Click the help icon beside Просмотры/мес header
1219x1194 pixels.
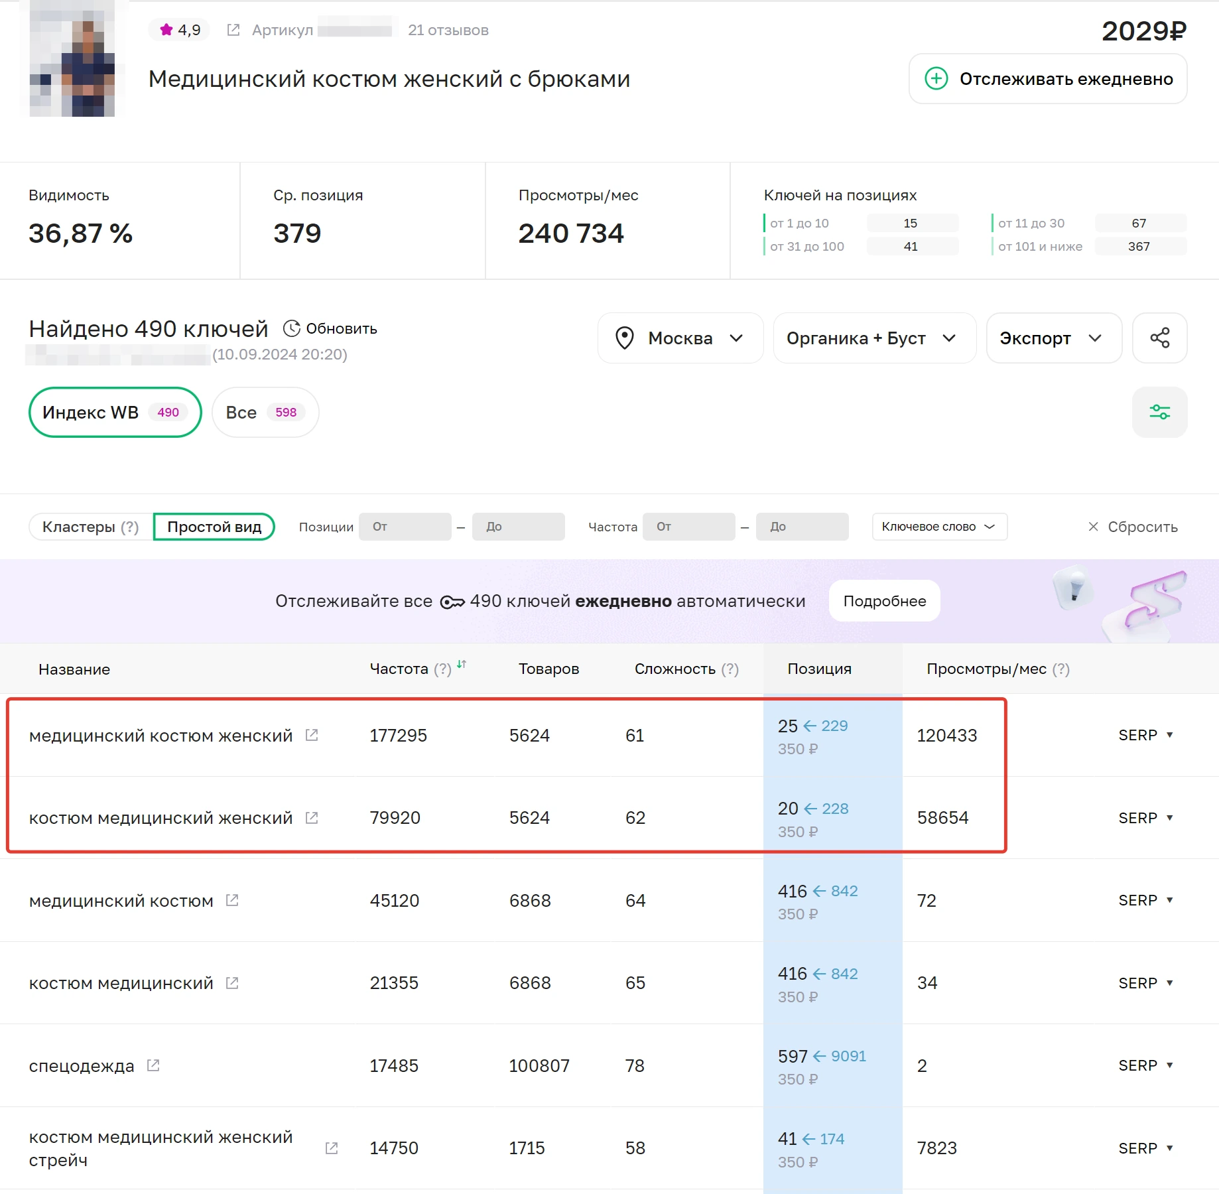click(x=1061, y=669)
